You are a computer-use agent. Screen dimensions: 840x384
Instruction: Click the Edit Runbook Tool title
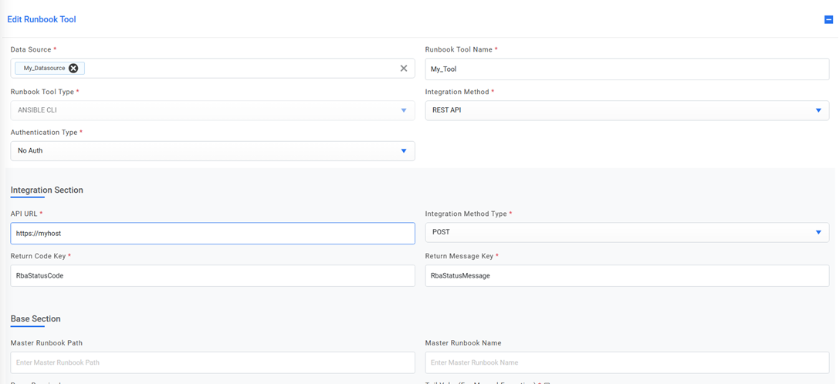click(42, 19)
